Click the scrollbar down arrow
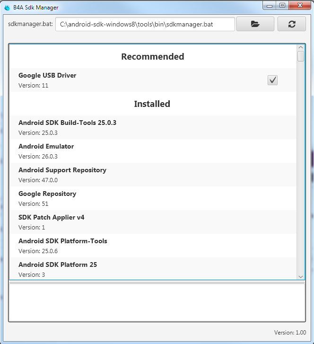This screenshot has width=314, height=344. pos(301,276)
